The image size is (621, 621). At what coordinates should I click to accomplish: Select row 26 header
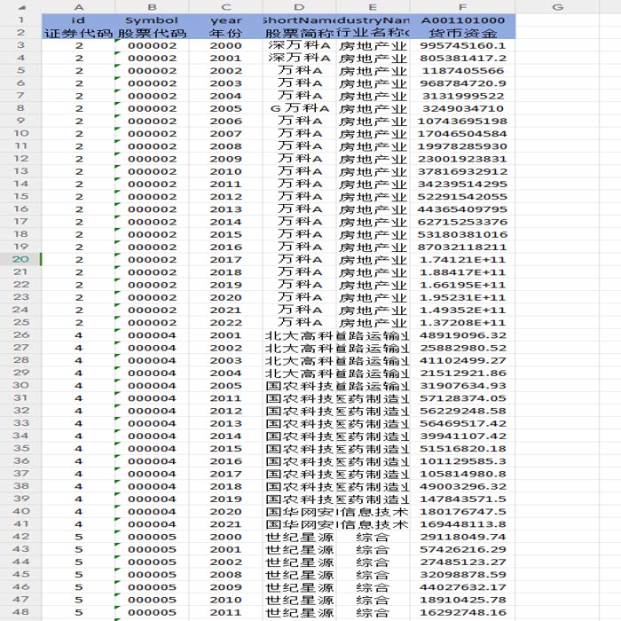[20, 334]
